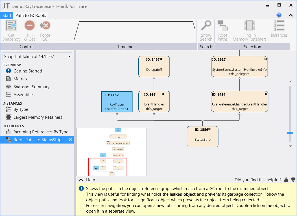The width and height of the screenshot is (297, 216).
Task: Open Show Search magnifier
Action: point(206,26)
